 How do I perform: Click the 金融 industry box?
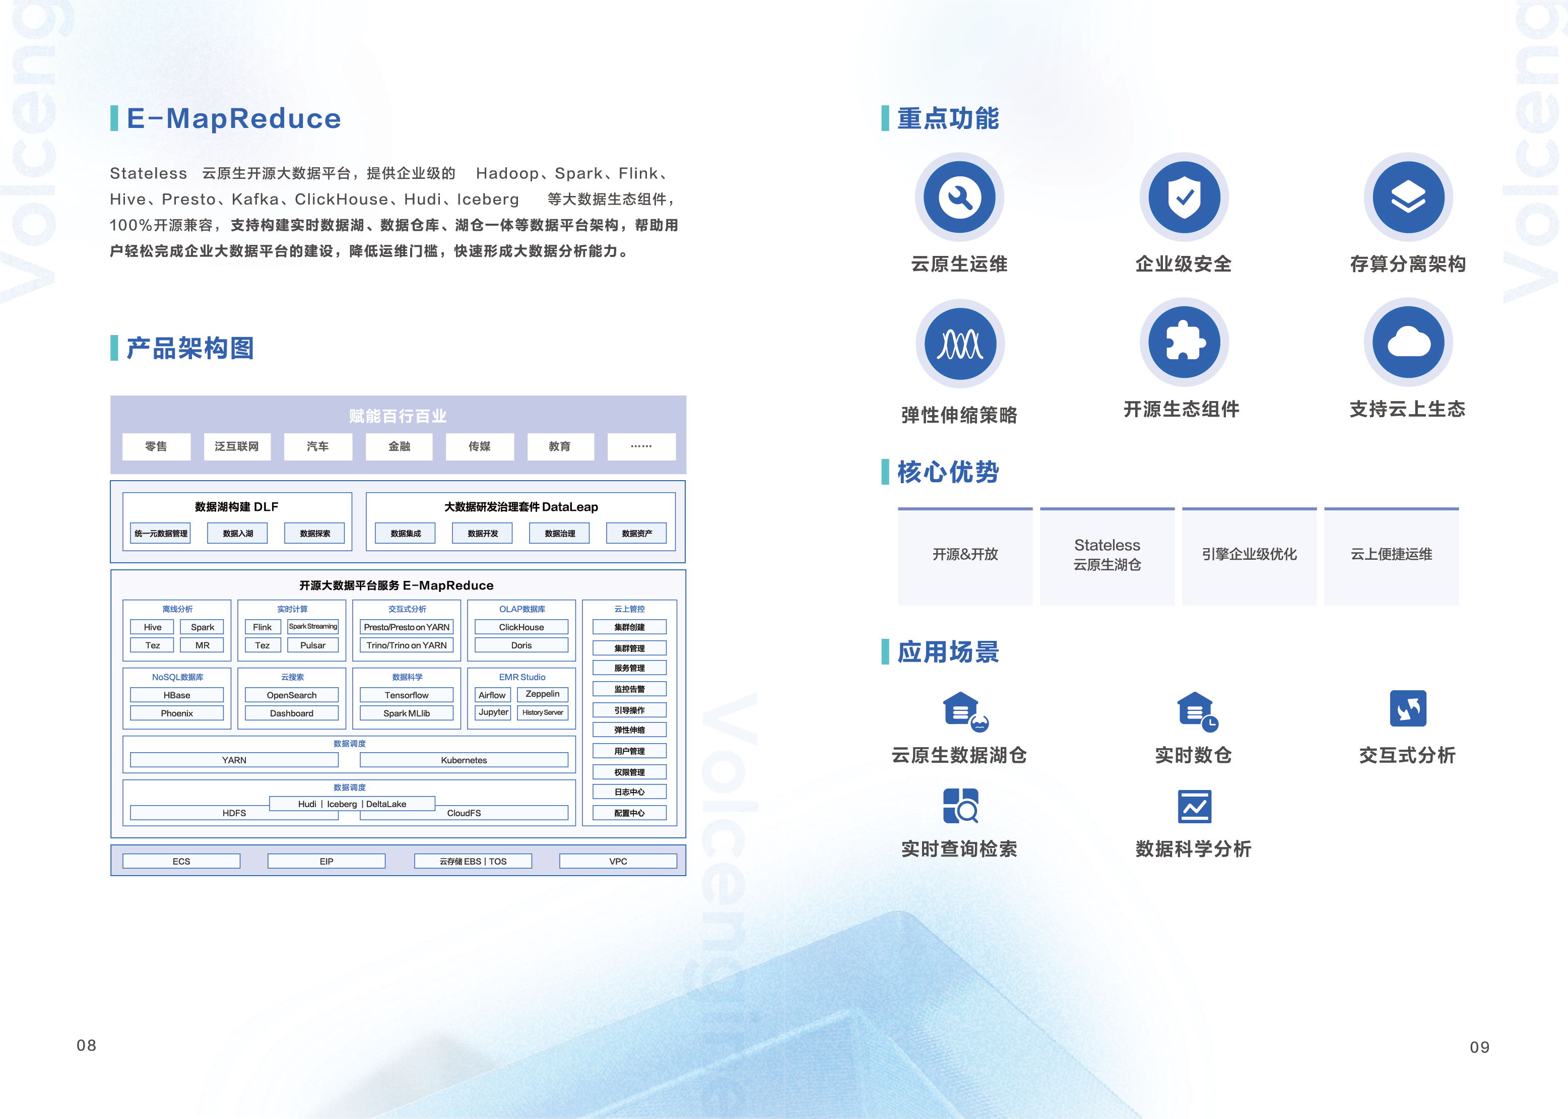pos(399,446)
